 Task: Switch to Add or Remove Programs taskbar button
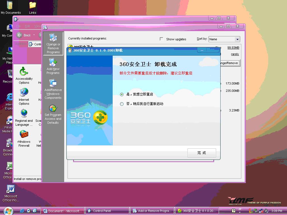pyautogui.click(x=152, y=211)
